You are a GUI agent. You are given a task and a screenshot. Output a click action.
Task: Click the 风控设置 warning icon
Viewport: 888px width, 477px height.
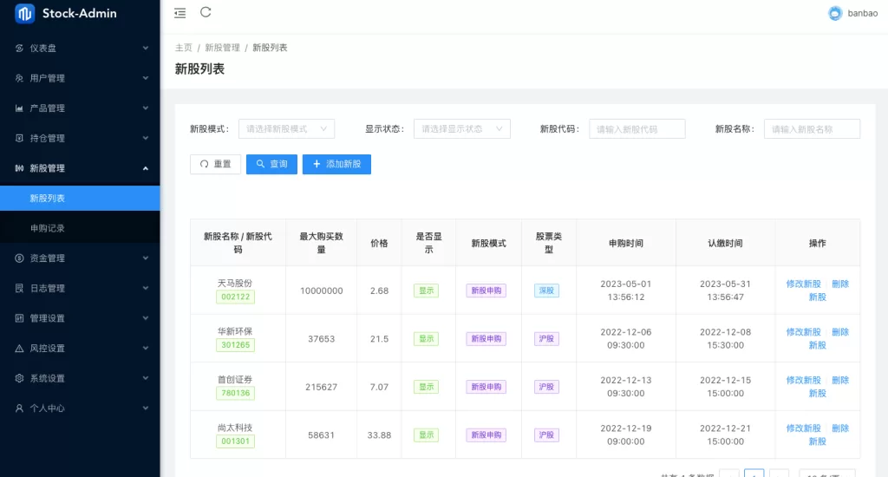click(19, 349)
